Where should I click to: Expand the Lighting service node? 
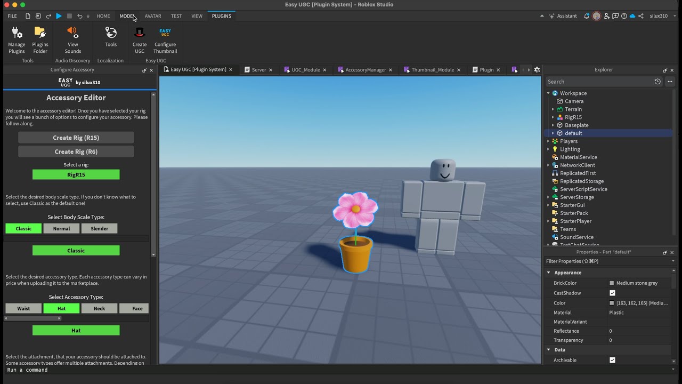coord(548,149)
